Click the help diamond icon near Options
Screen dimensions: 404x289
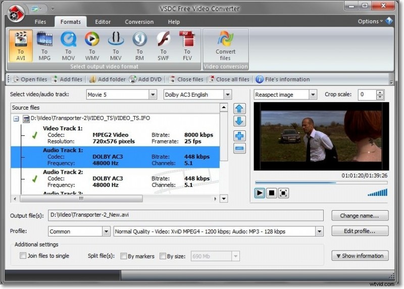click(389, 21)
